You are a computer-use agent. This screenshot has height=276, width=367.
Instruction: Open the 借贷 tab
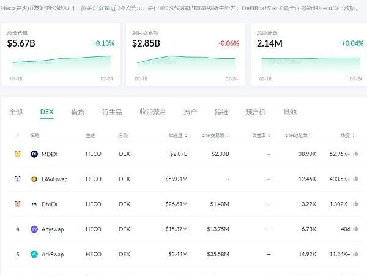point(78,112)
